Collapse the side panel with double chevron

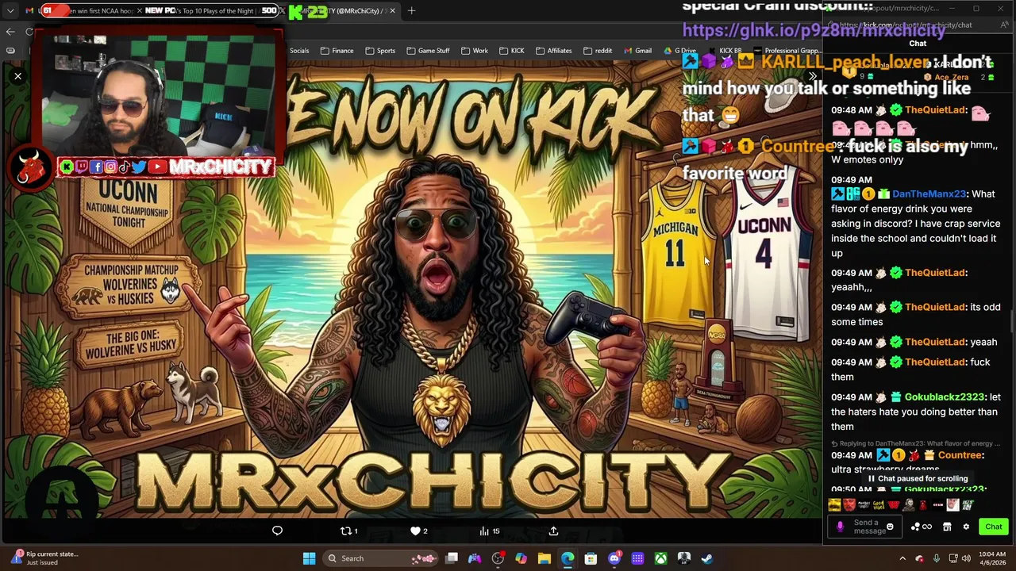pos(812,76)
